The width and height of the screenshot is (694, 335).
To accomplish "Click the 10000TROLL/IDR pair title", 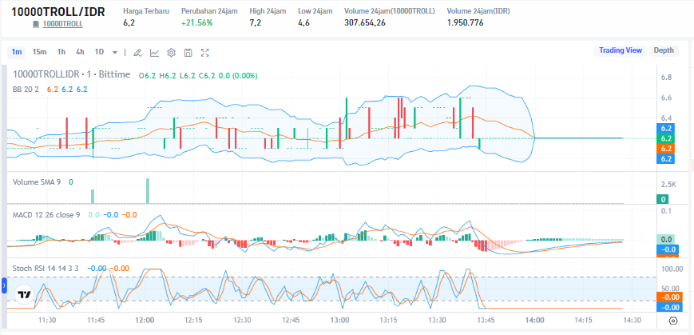I will pyautogui.click(x=58, y=12).
